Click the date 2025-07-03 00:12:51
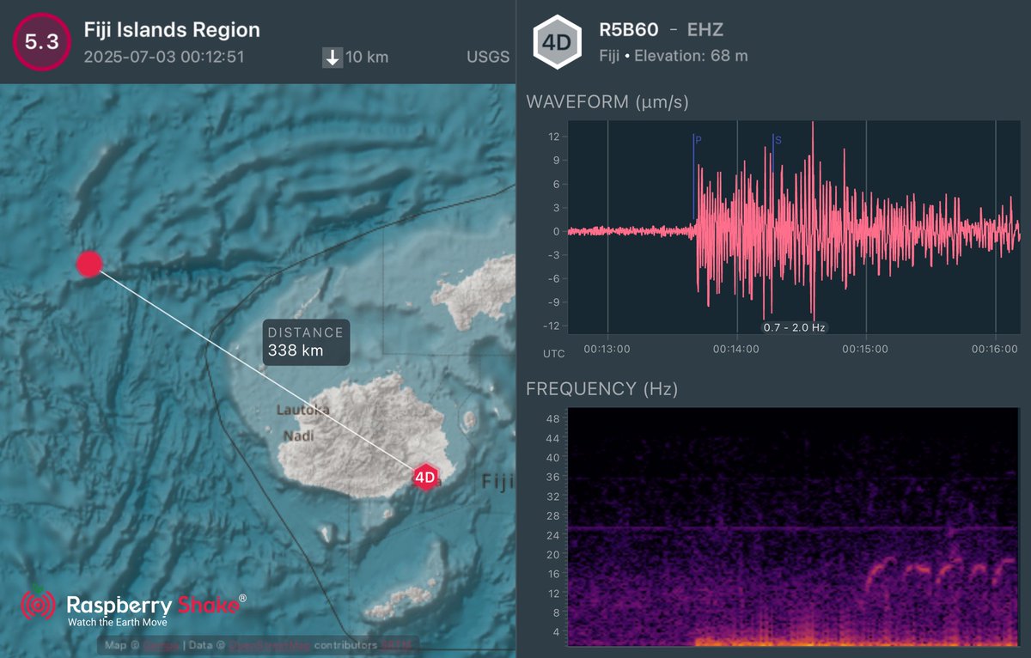 point(164,58)
